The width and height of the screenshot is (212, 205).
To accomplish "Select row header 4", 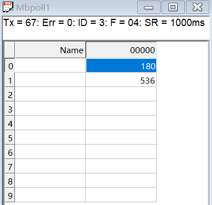I will (x=10, y=123).
